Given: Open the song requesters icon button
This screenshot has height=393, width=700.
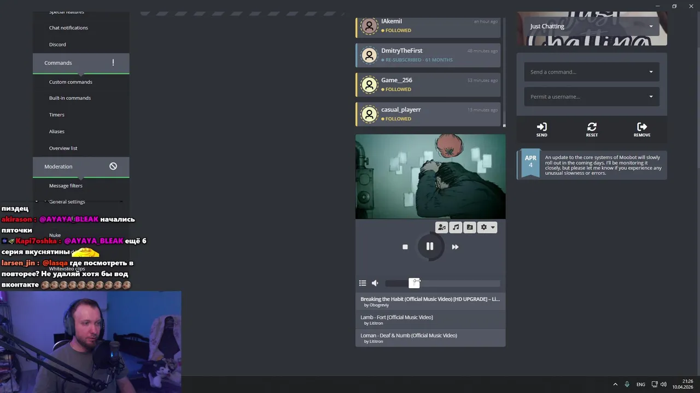Looking at the screenshot, I should (x=442, y=227).
